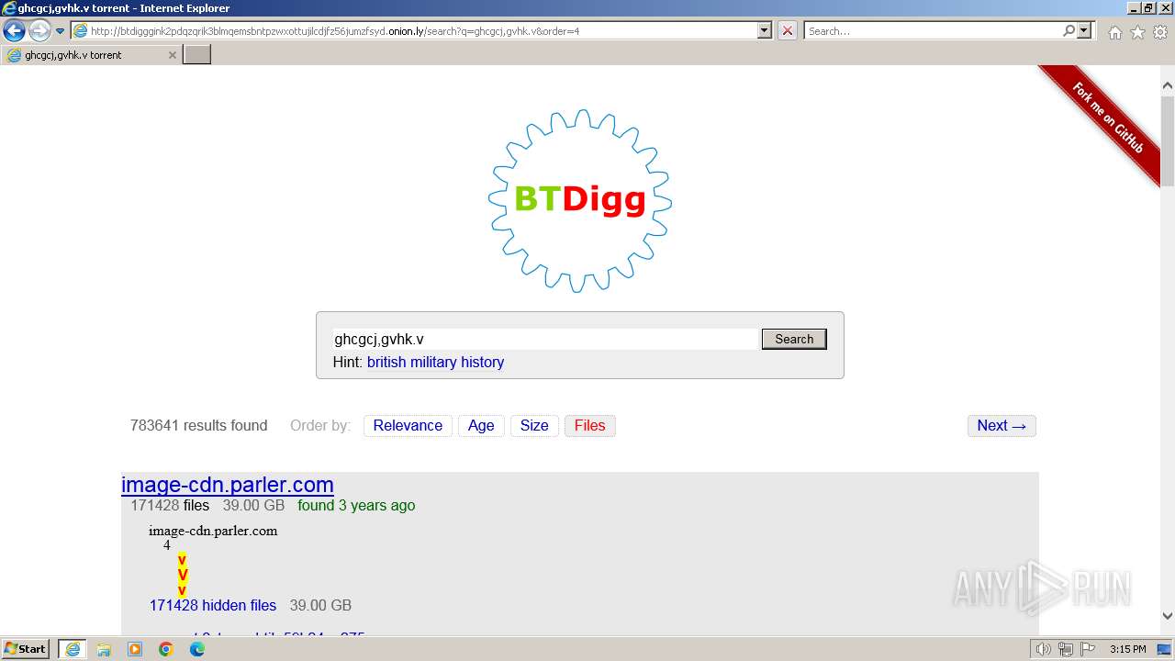The height and width of the screenshot is (661, 1175).
Task: Launch Chrome from the taskbar
Action: click(166, 649)
